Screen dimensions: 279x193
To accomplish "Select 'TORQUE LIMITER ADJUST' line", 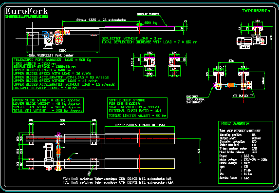I will point(137,116).
